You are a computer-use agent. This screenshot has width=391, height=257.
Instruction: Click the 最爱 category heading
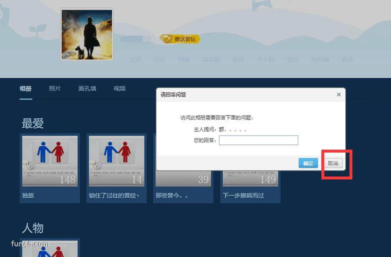32,123
